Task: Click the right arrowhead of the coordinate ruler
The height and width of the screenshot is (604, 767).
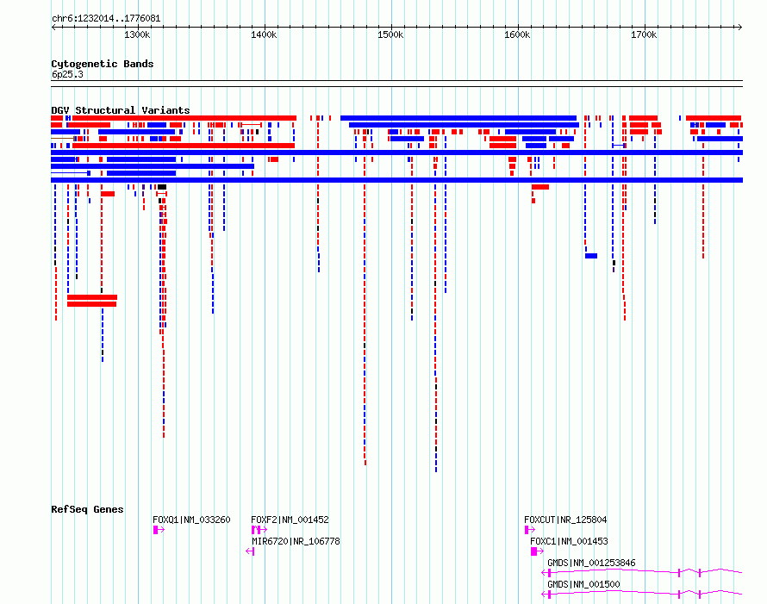Action: click(739, 28)
